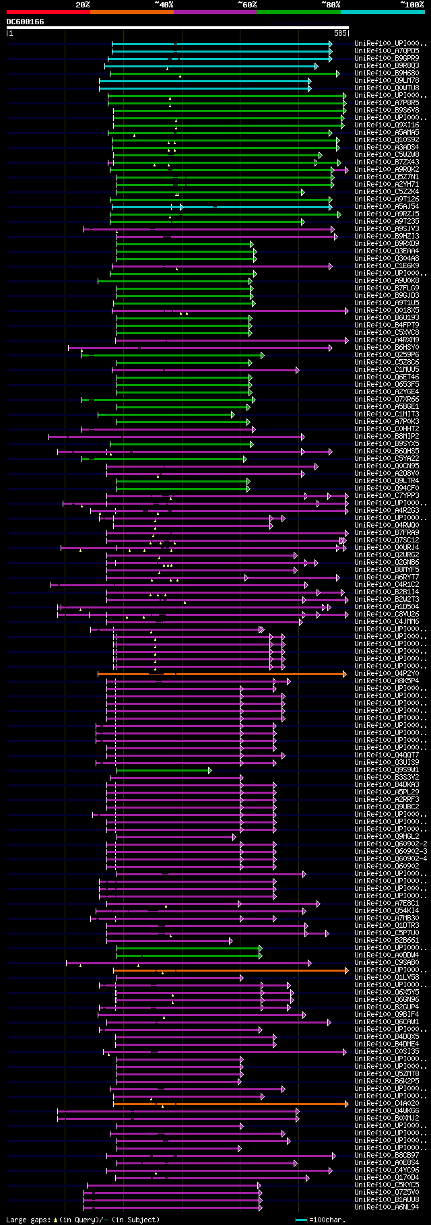The height and width of the screenshot is (1225, 431).
Task: Click the cyan ~100% identity legend segment
Action: pos(383,11)
